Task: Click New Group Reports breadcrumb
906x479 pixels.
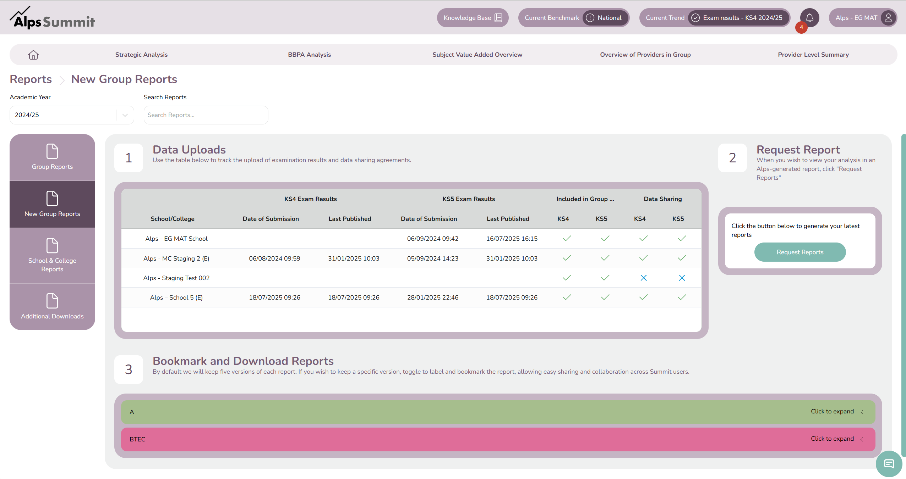Action: (x=124, y=79)
